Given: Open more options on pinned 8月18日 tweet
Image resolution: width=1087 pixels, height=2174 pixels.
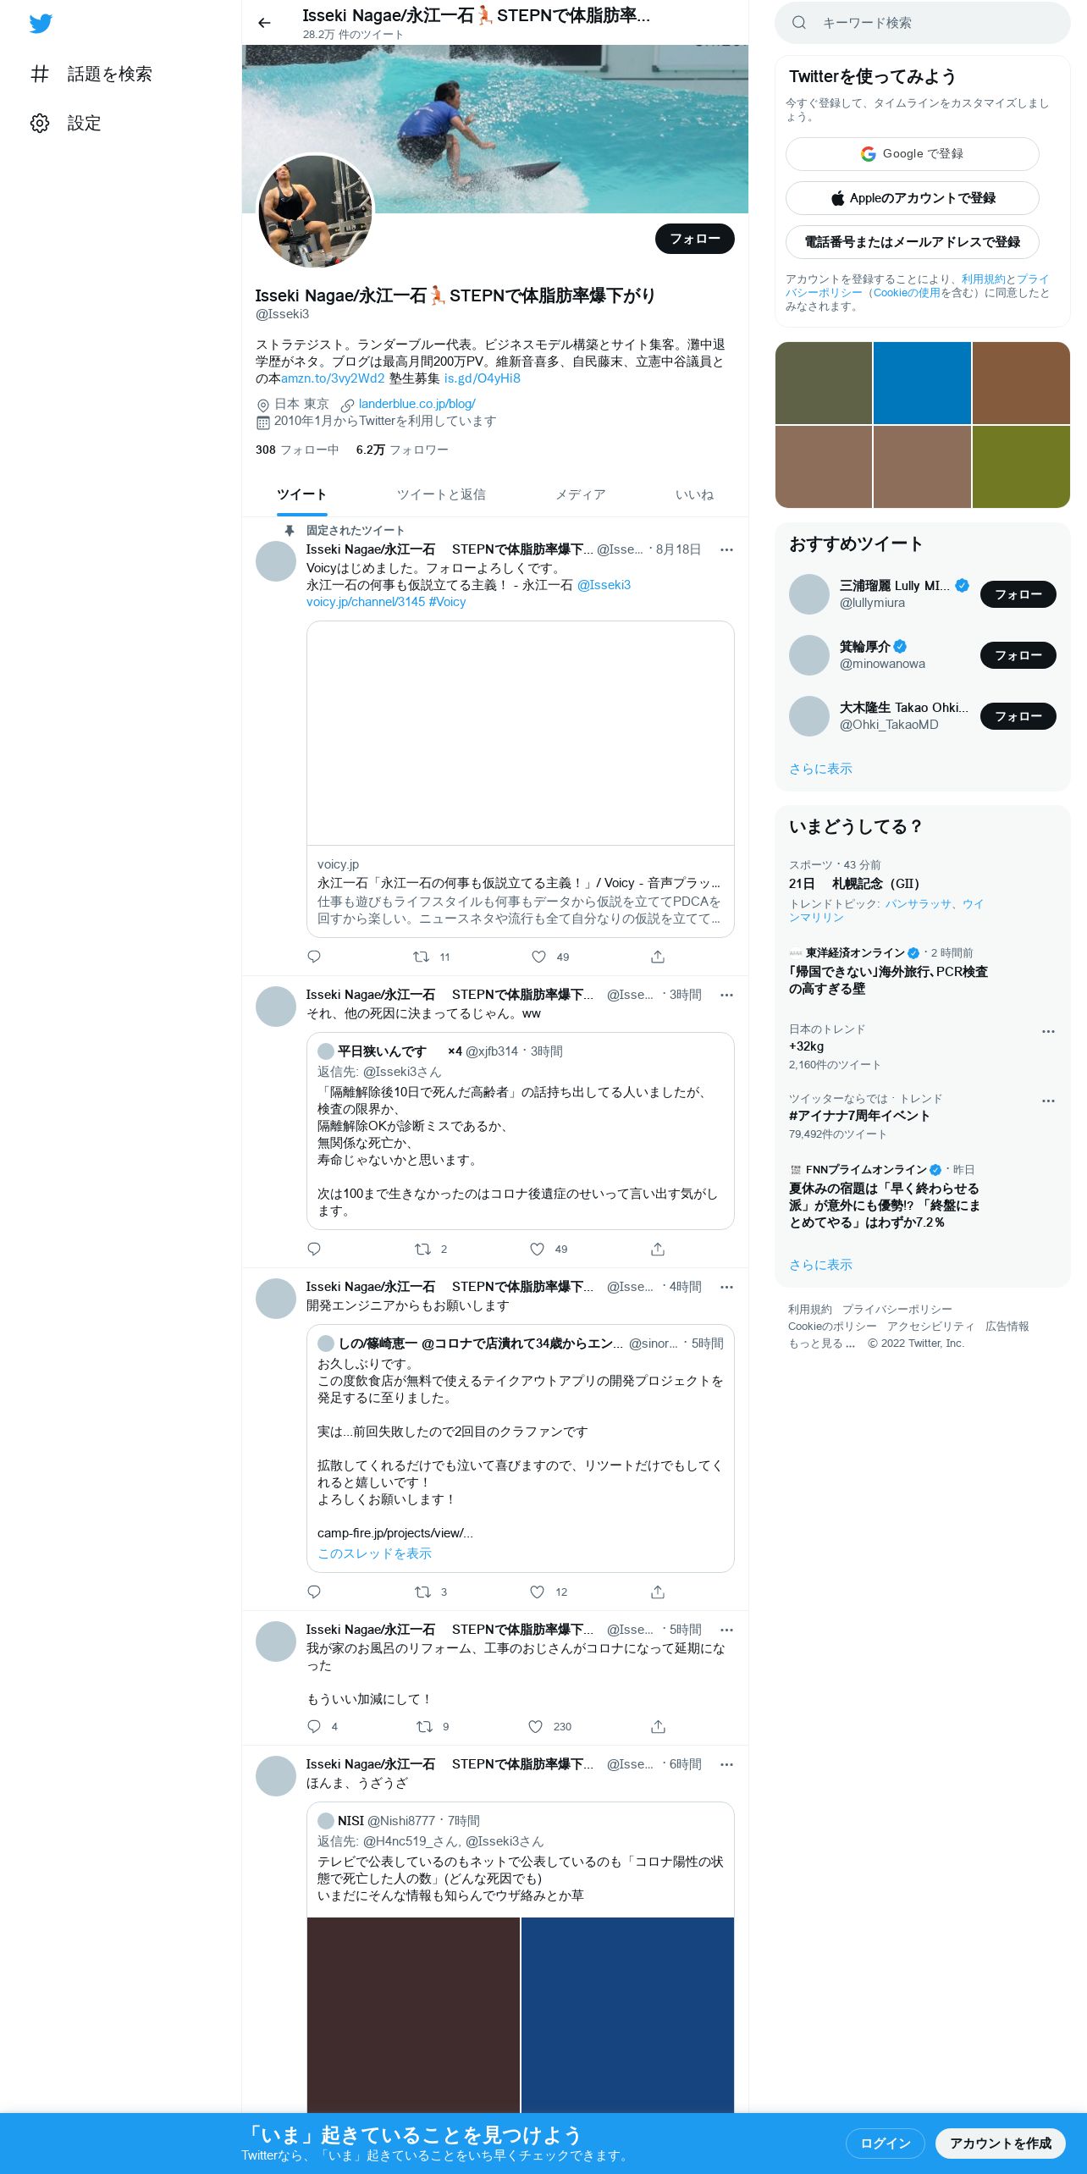Looking at the screenshot, I should coord(726,549).
